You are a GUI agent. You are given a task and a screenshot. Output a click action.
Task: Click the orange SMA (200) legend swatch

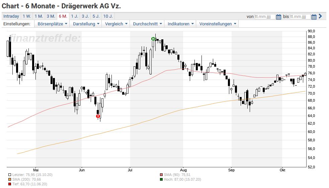coord(10,180)
